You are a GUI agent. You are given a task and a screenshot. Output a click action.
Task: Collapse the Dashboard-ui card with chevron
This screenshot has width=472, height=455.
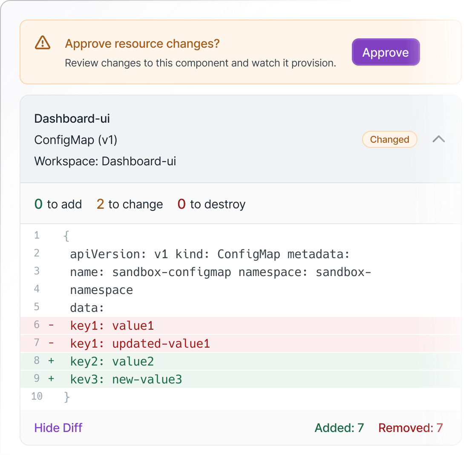438,139
